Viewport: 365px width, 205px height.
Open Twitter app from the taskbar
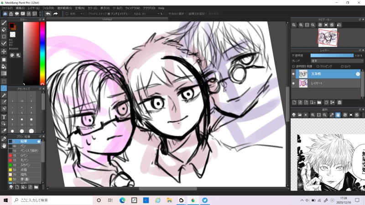pyautogui.click(x=205, y=200)
